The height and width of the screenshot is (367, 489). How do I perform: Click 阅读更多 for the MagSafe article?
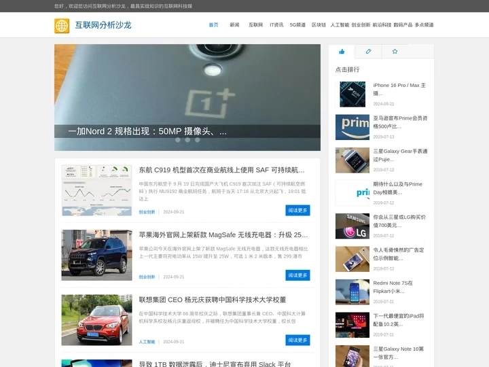pos(298,275)
